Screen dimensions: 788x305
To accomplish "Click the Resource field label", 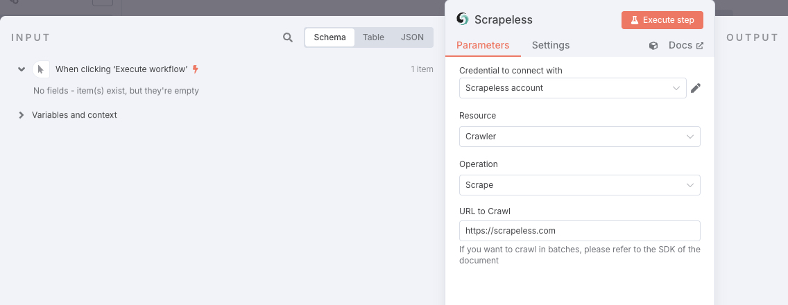I will point(477,116).
